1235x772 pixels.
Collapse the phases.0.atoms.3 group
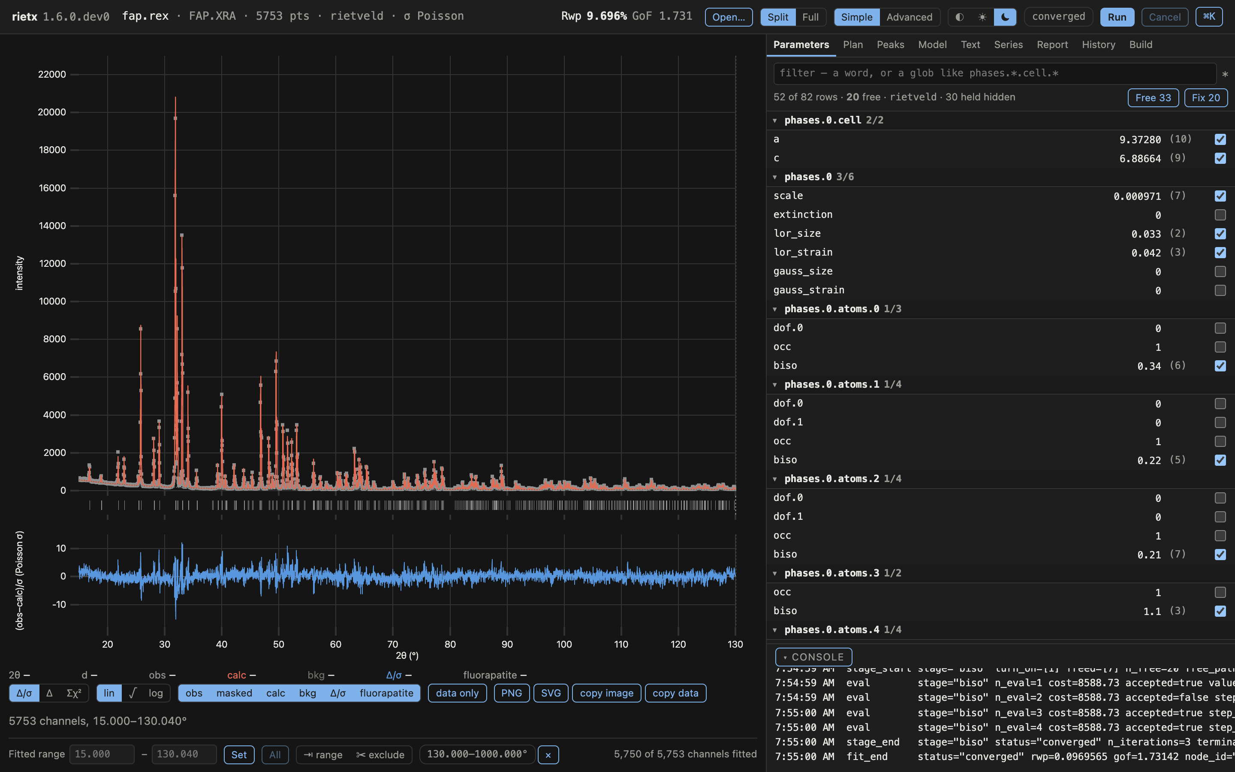[x=775, y=573]
